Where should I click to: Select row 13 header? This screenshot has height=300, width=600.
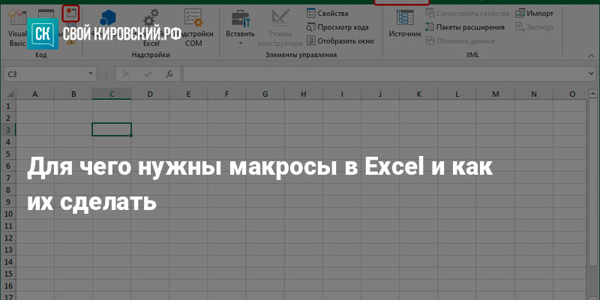(x=8, y=250)
